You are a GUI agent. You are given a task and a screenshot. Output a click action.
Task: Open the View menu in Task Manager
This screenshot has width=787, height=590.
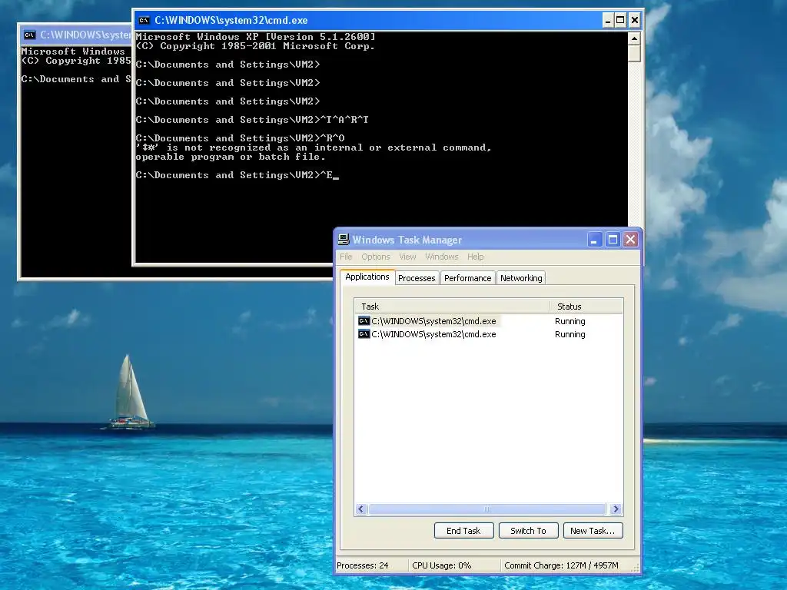pyautogui.click(x=407, y=257)
